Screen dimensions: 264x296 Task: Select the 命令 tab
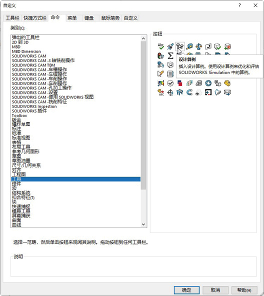pyautogui.click(x=55, y=17)
